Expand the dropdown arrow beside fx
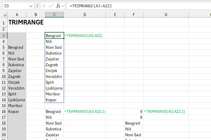 click(63, 6)
